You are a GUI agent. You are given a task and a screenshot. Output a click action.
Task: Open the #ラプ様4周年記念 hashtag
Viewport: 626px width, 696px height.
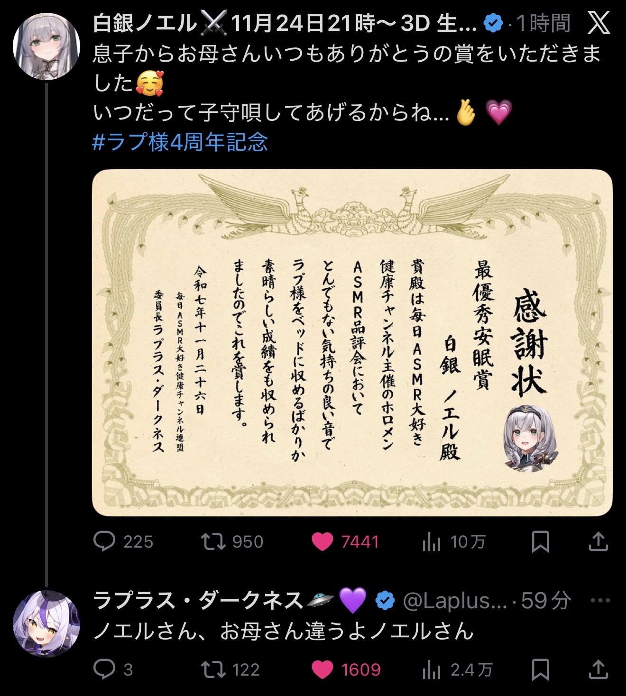[x=180, y=142]
